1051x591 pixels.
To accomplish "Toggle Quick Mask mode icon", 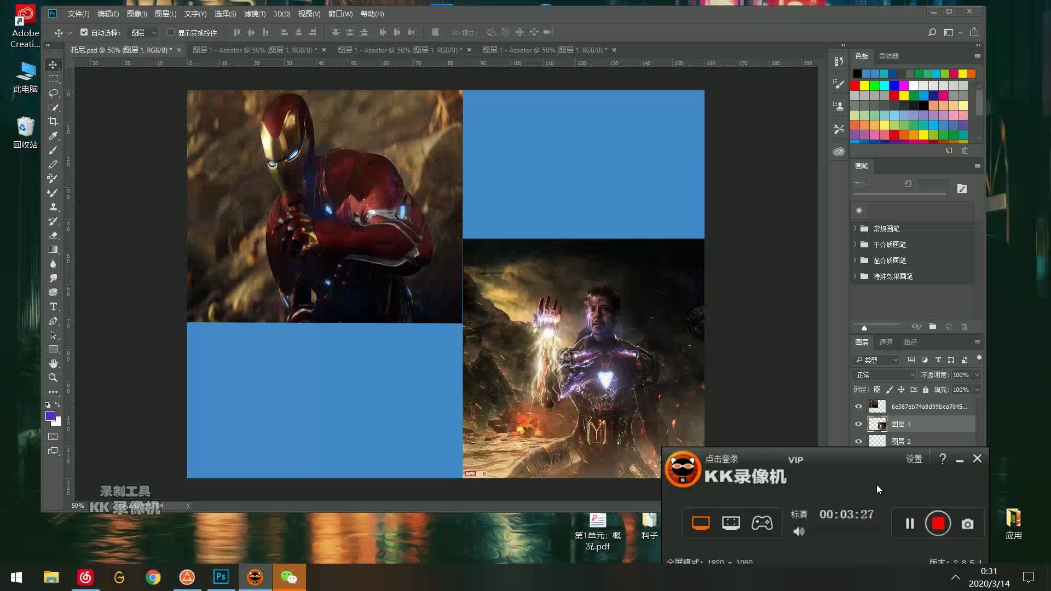I will 53,437.
